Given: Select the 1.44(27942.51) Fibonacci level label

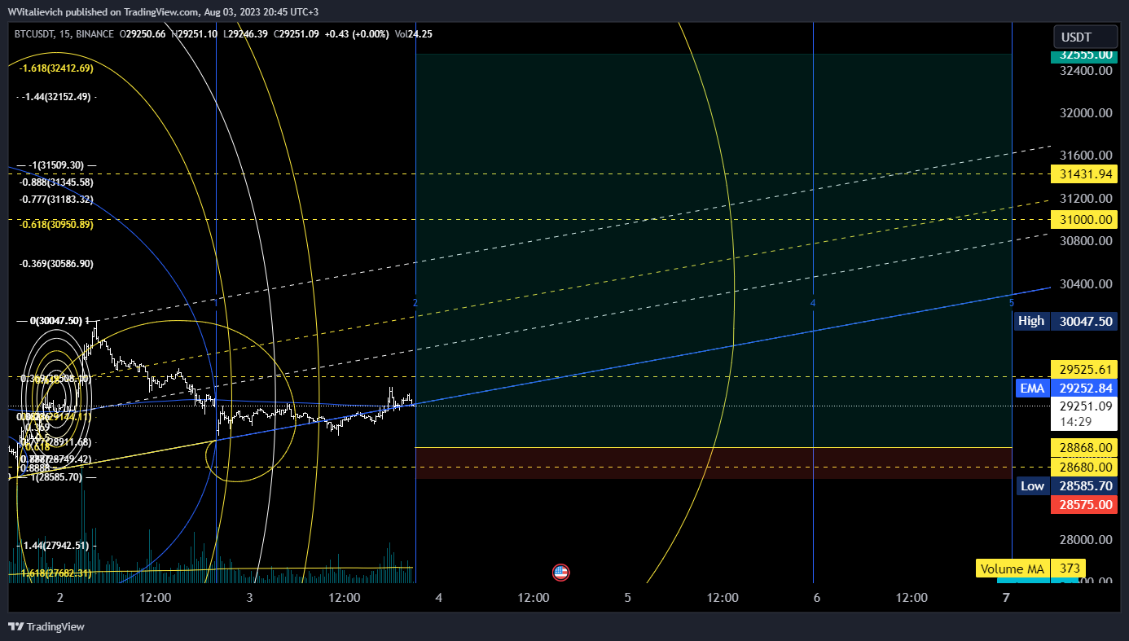Looking at the screenshot, I should pyautogui.click(x=56, y=546).
